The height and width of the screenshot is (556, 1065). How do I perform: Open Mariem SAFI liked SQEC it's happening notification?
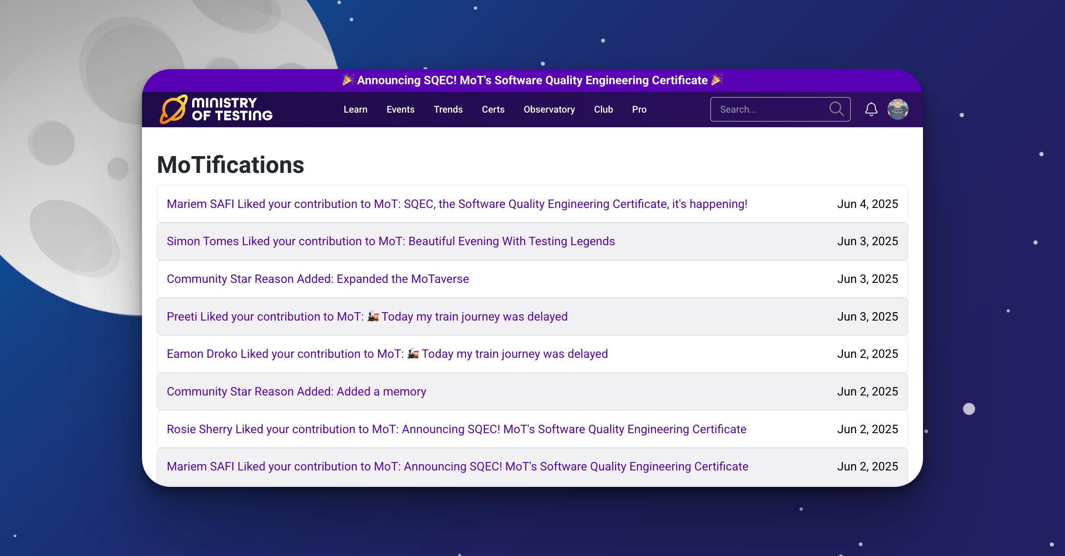(457, 204)
